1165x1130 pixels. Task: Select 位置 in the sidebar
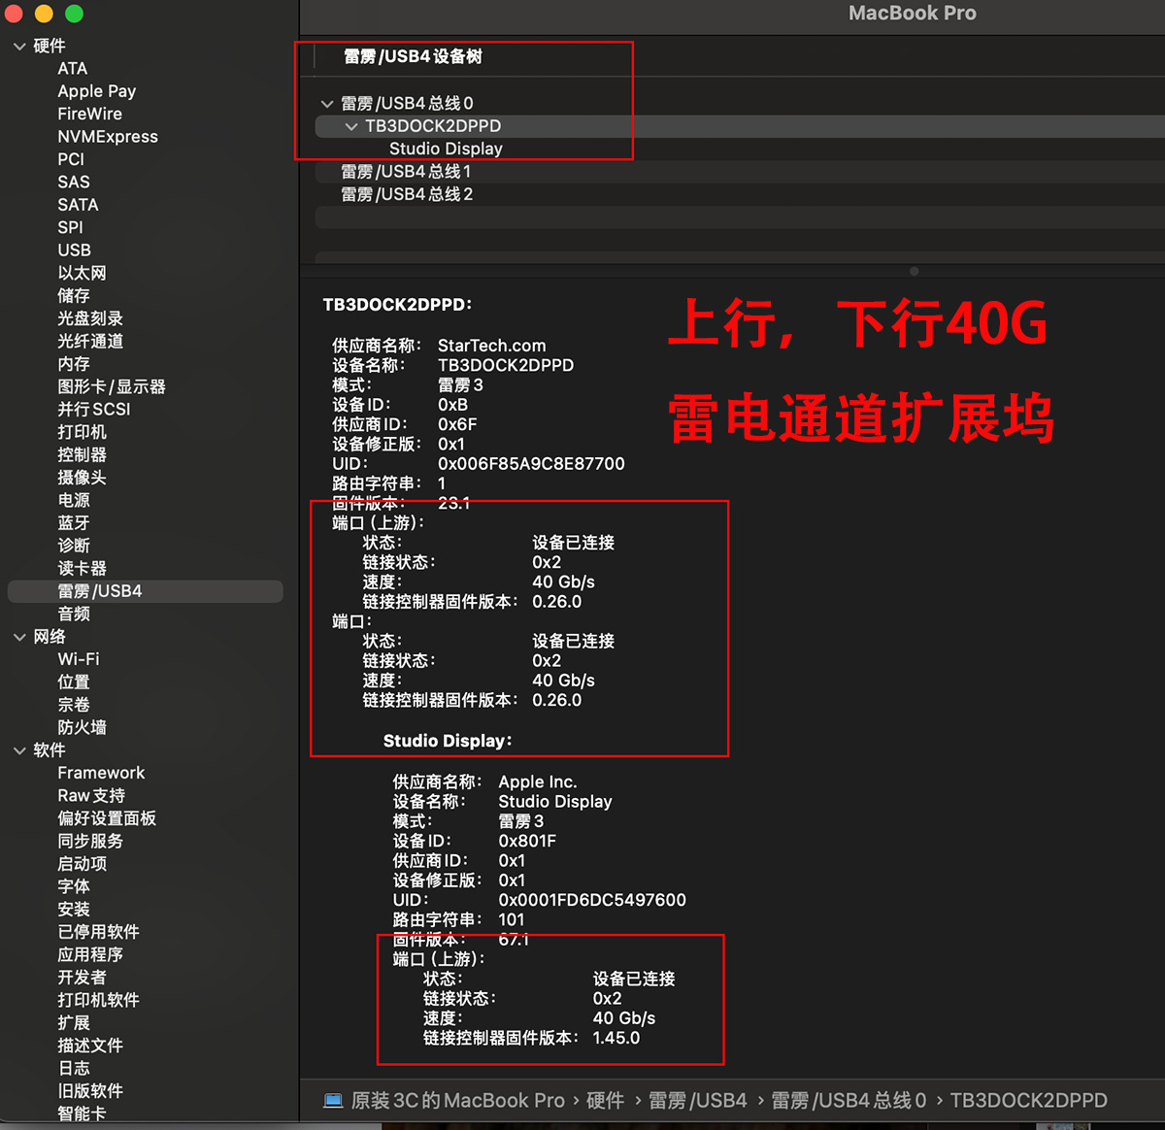pyautogui.click(x=74, y=681)
